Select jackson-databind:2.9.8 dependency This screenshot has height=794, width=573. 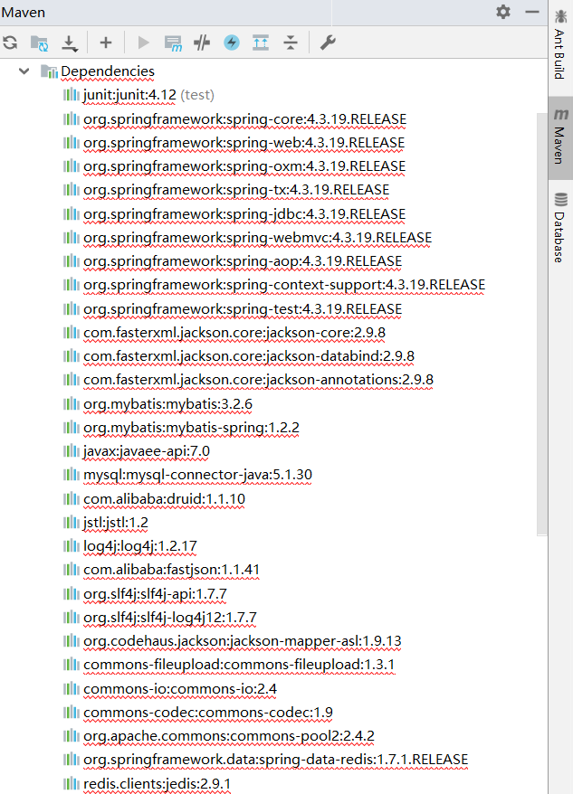239,356
